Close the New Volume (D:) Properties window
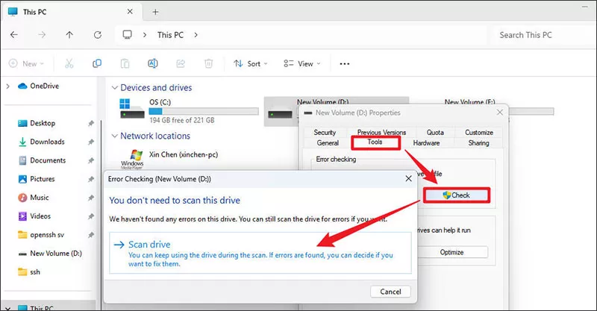This screenshot has height=311, width=597. (x=500, y=113)
